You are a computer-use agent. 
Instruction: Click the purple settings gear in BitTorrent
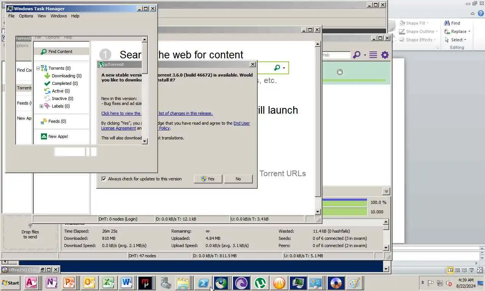(x=385, y=55)
